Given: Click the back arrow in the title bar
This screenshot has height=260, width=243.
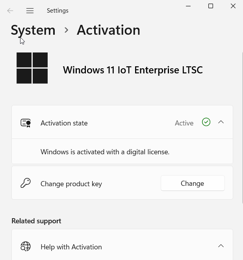Looking at the screenshot, I should [x=10, y=11].
